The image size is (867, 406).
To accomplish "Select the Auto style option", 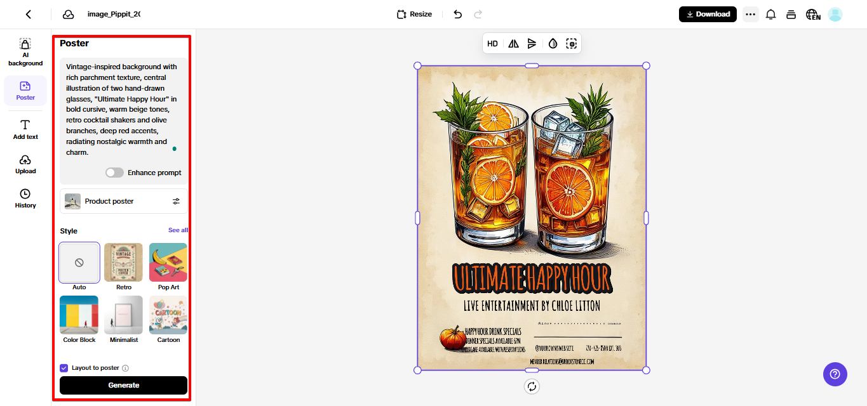I will pos(79,263).
